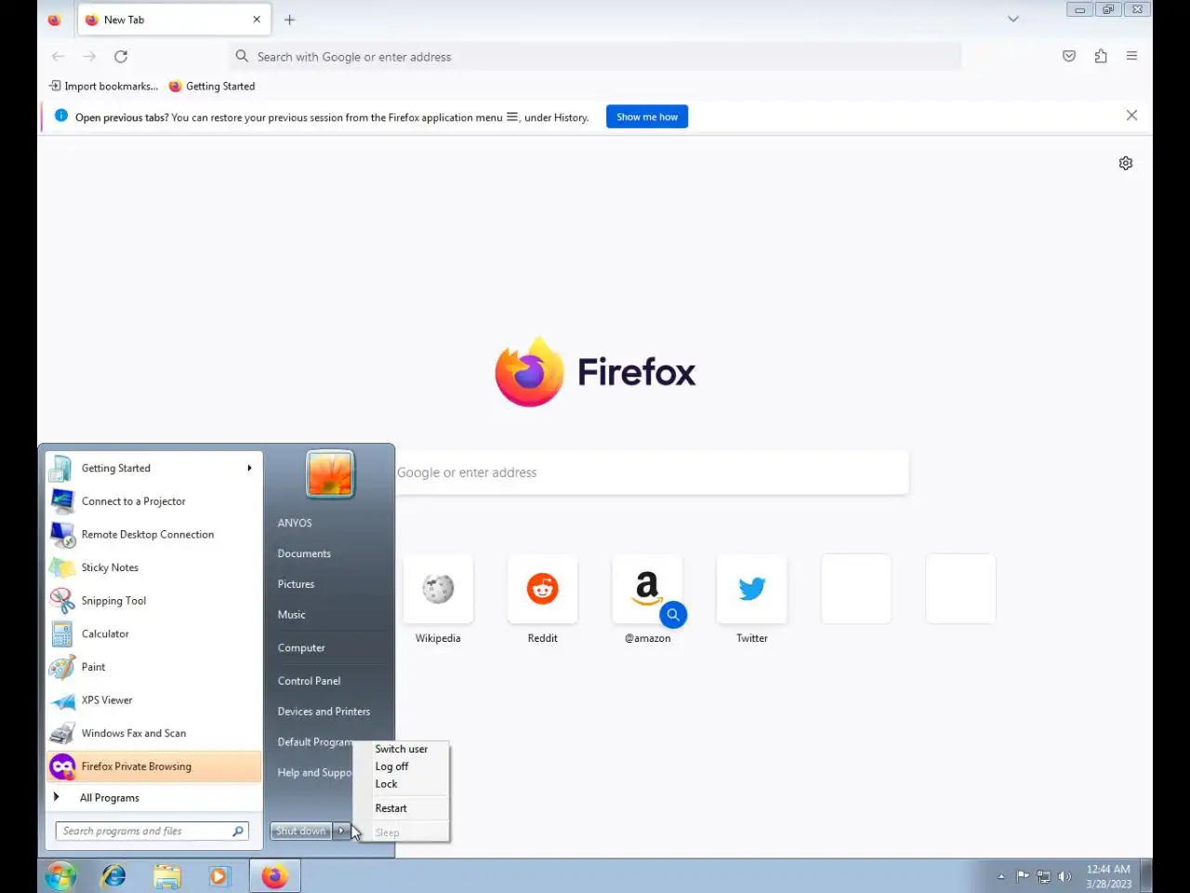Open Windows Media Player from taskbar
The image size is (1190, 893).
click(219, 876)
